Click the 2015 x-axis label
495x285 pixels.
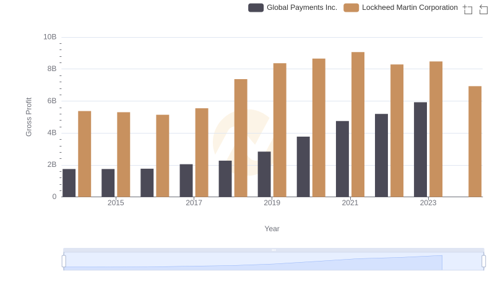coord(116,203)
